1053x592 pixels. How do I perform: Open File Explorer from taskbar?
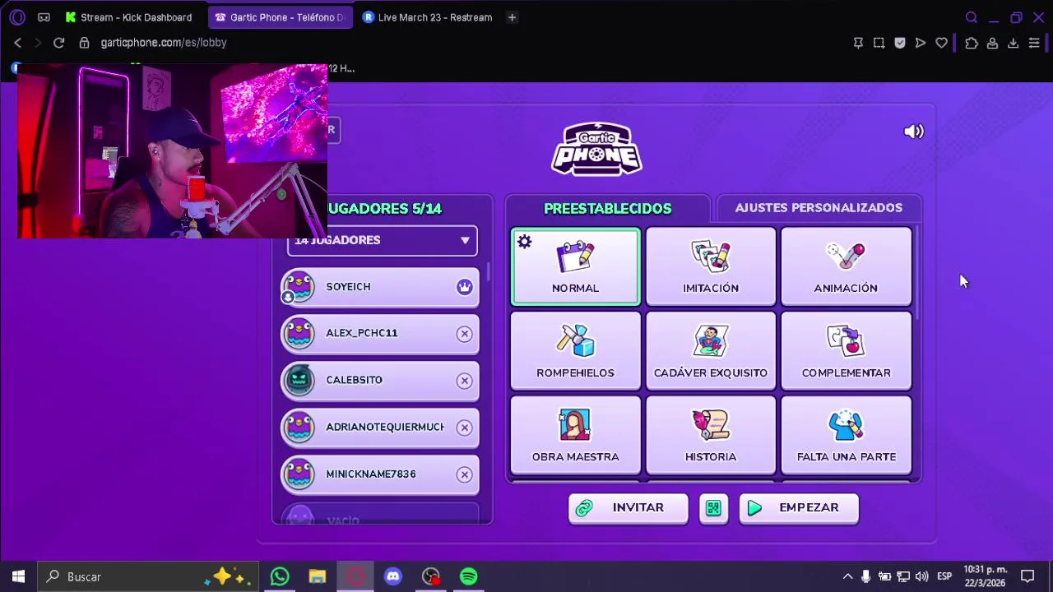coord(318,576)
